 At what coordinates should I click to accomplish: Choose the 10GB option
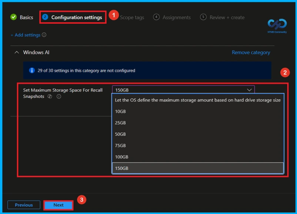(198, 111)
